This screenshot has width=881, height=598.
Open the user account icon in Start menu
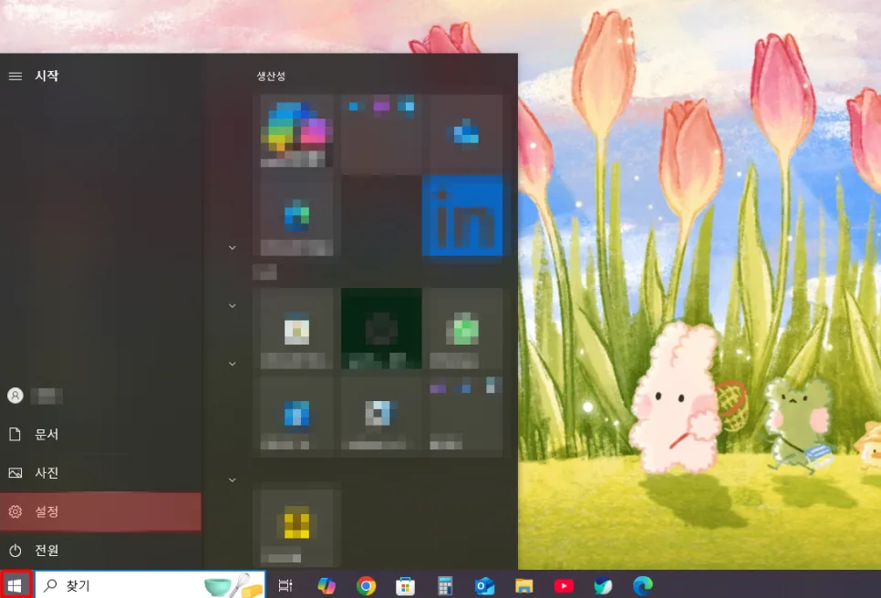click(16, 396)
